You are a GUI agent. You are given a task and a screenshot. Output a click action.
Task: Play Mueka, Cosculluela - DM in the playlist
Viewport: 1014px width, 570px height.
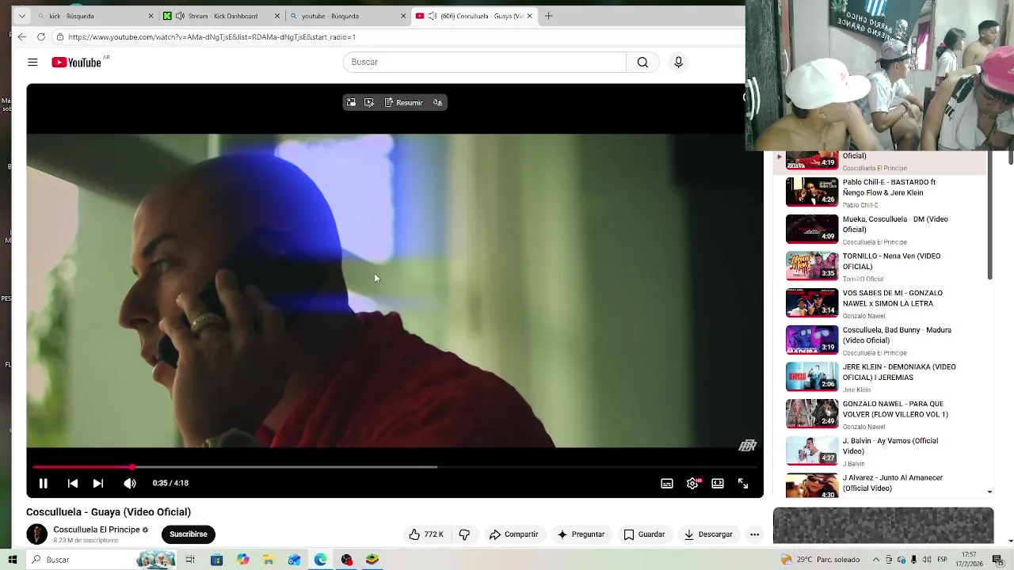(x=879, y=230)
